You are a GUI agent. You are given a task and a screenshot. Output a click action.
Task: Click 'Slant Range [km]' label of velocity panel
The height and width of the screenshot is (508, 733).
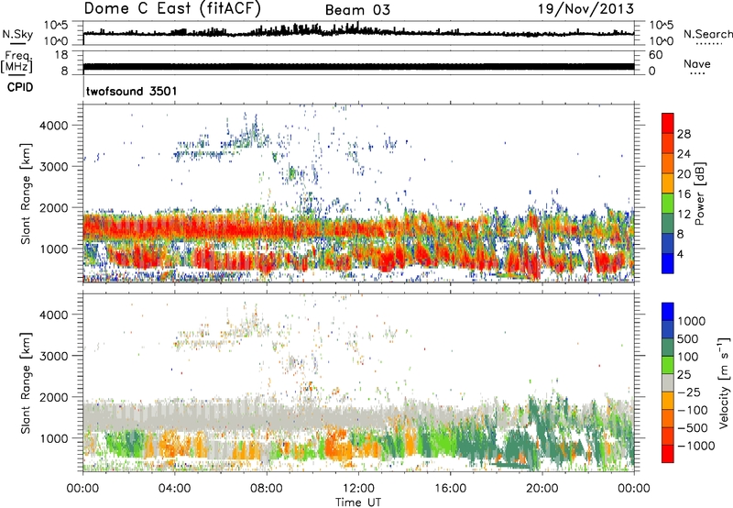click(26, 382)
